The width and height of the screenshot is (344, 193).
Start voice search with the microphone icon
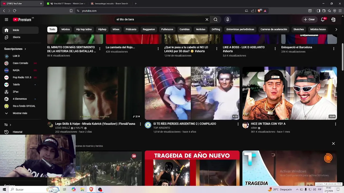[228, 20]
